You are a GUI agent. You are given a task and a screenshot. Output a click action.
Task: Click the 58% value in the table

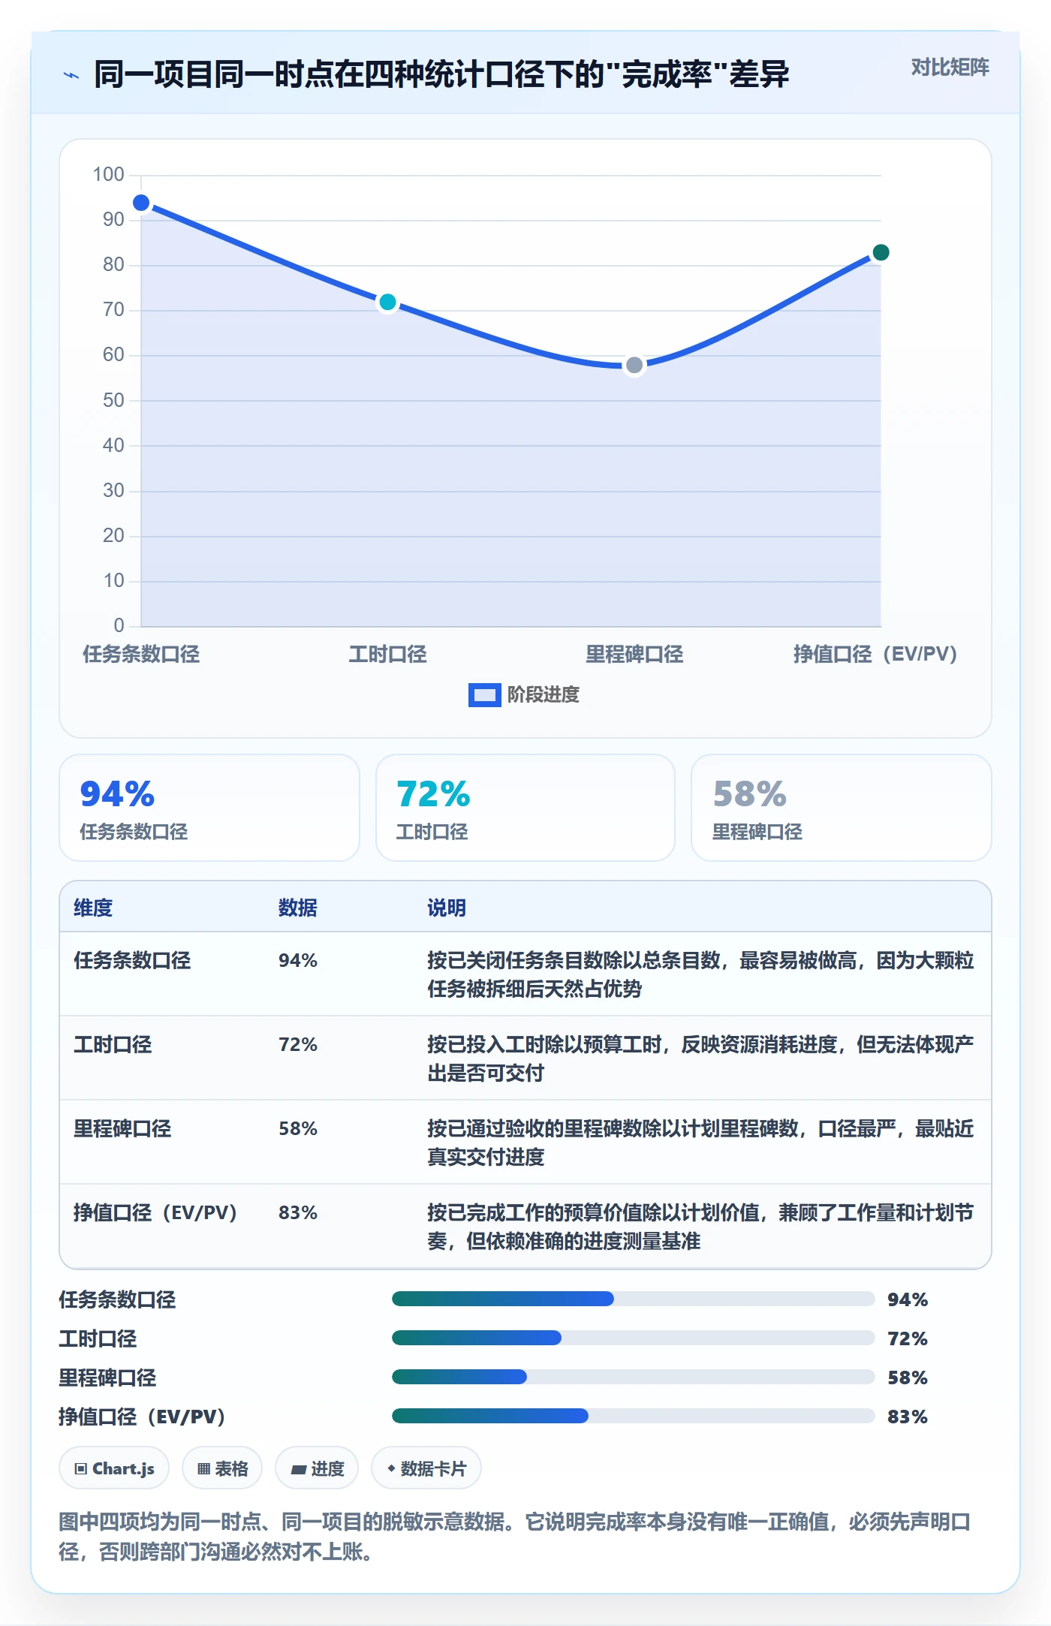pos(298,1128)
